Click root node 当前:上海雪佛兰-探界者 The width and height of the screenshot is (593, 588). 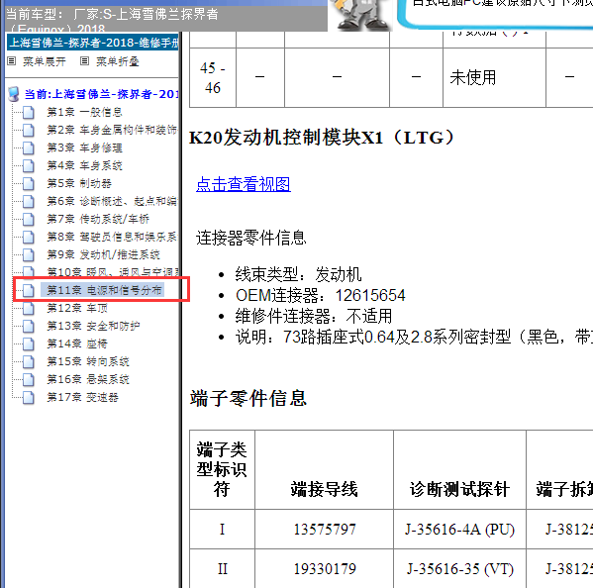pyautogui.click(x=101, y=94)
